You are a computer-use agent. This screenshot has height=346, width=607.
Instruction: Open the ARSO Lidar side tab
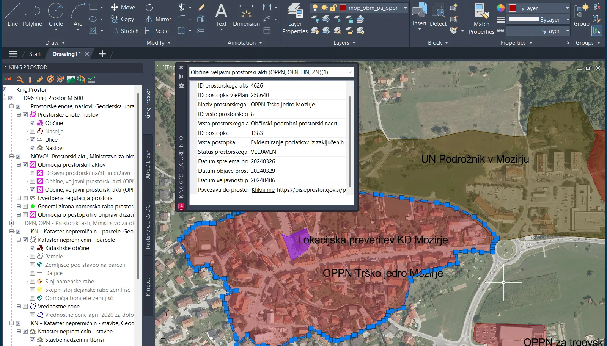point(148,165)
